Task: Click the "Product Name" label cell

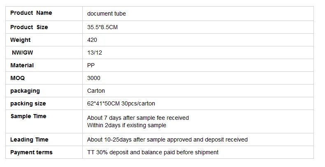Action: 31,13
